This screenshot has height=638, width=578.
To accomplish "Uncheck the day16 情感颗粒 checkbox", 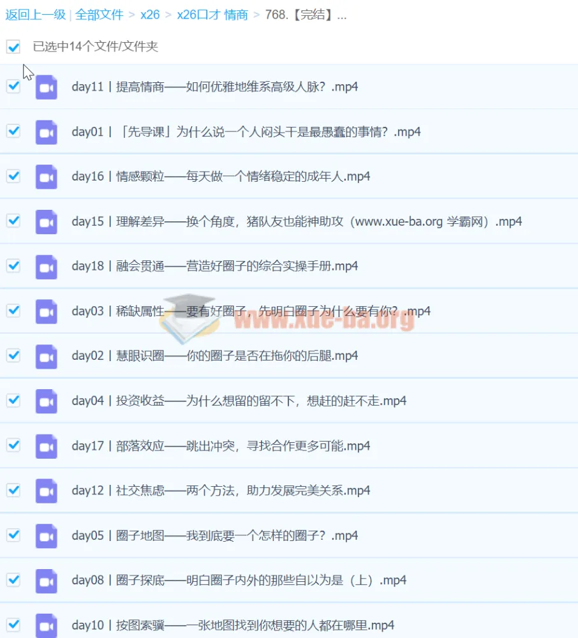I will tap(13, 176).
